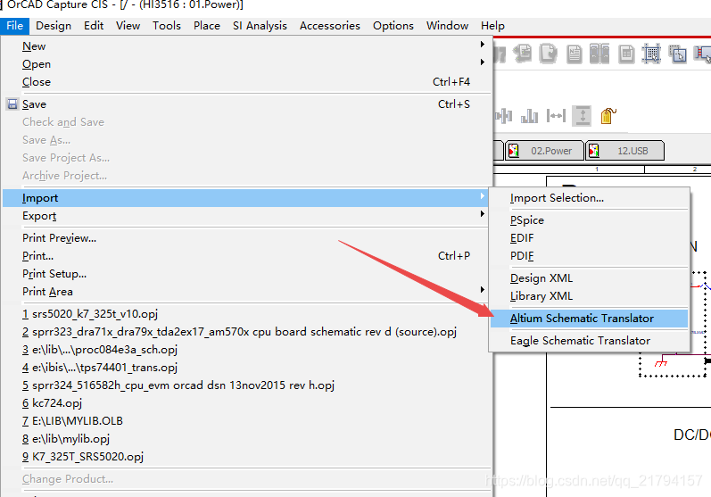The height and width of the screenshot is (497, 711).
Task: Select Import Selection... in the submenu
Action: (x=589, y=198)
